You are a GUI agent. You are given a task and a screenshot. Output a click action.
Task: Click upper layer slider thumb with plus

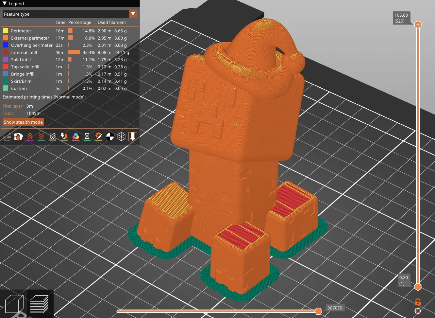pos(418,25)
